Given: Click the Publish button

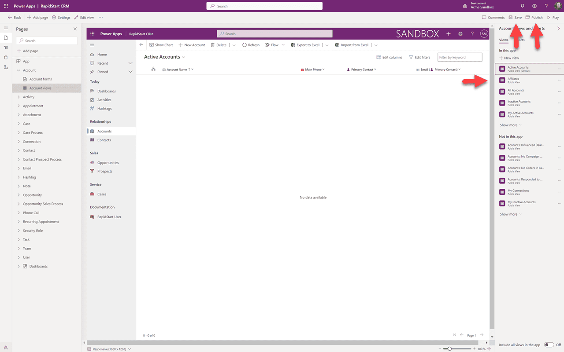Looking at the screenshot, I should (x=534, y=17).
